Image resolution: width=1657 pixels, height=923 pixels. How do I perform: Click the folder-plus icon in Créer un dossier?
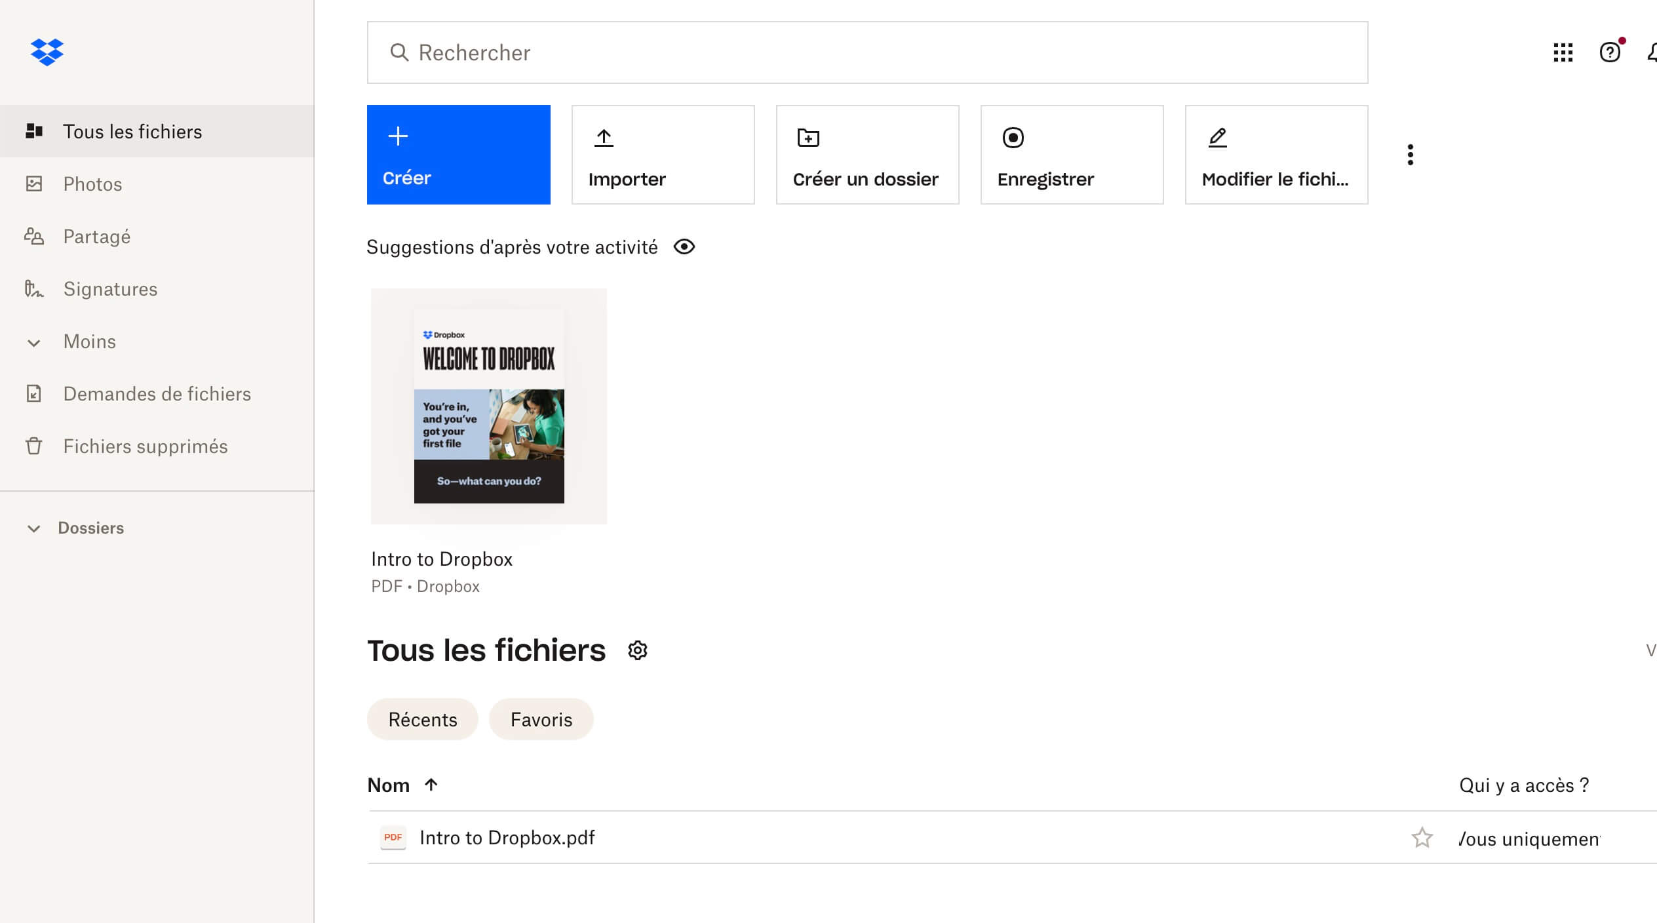click(x=808, y=138)
